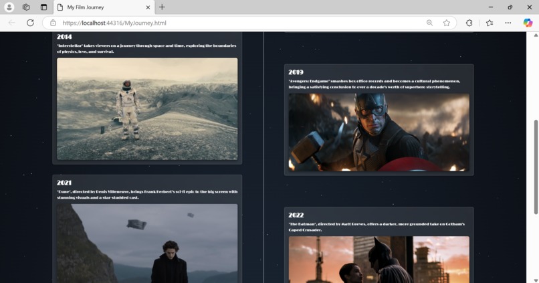Viewport: 539px width, 283px height.
Task: Click the vertical scrollbar thumb
Action: point(536,167)
